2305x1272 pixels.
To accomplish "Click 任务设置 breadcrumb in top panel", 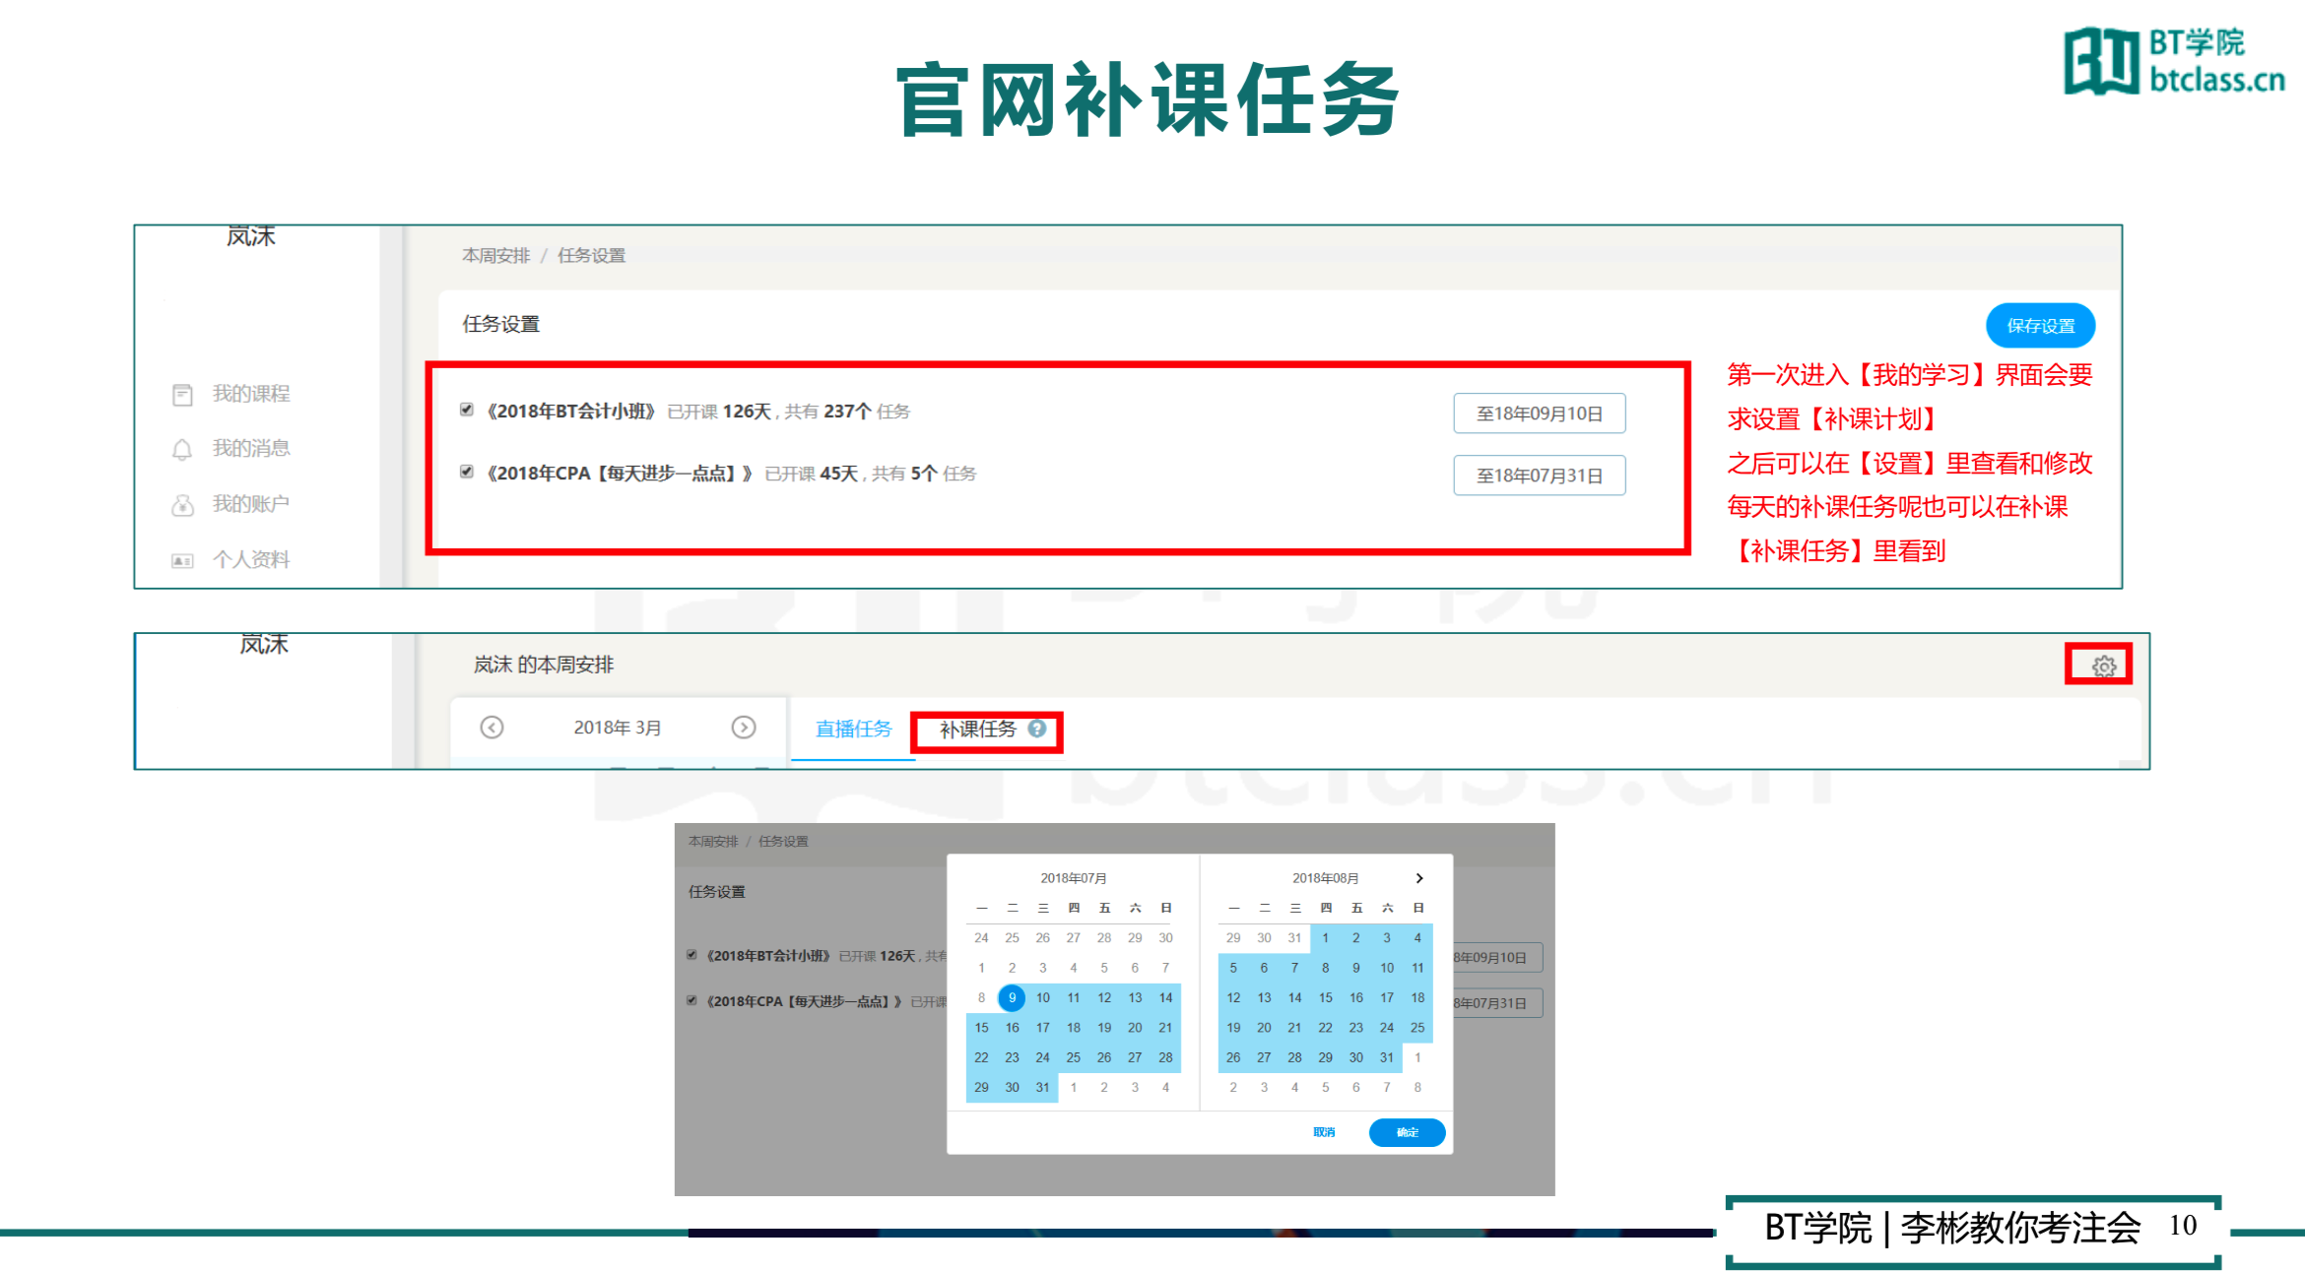I will pos(592,255).
